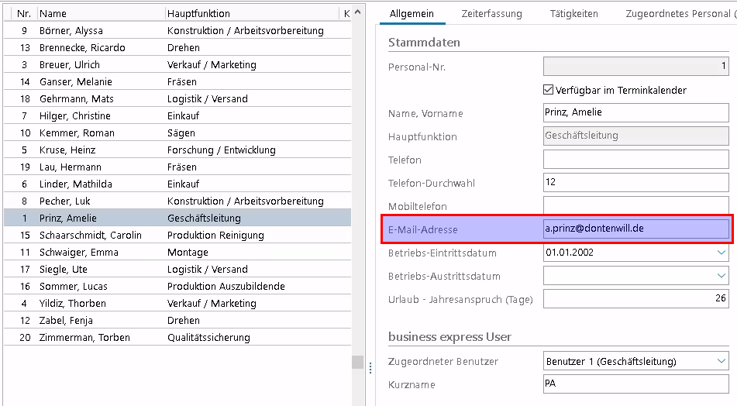
Task: Click the list scrollbar up arrow
Action: click(x=357, y=12)
